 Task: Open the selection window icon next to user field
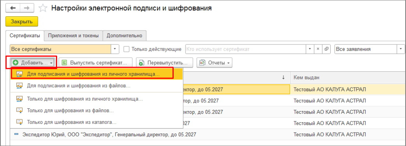326,49
